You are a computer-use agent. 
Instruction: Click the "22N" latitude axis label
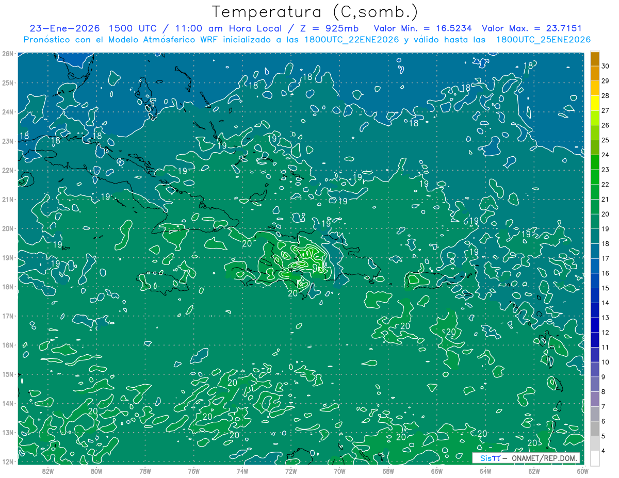tap(7, 170)
